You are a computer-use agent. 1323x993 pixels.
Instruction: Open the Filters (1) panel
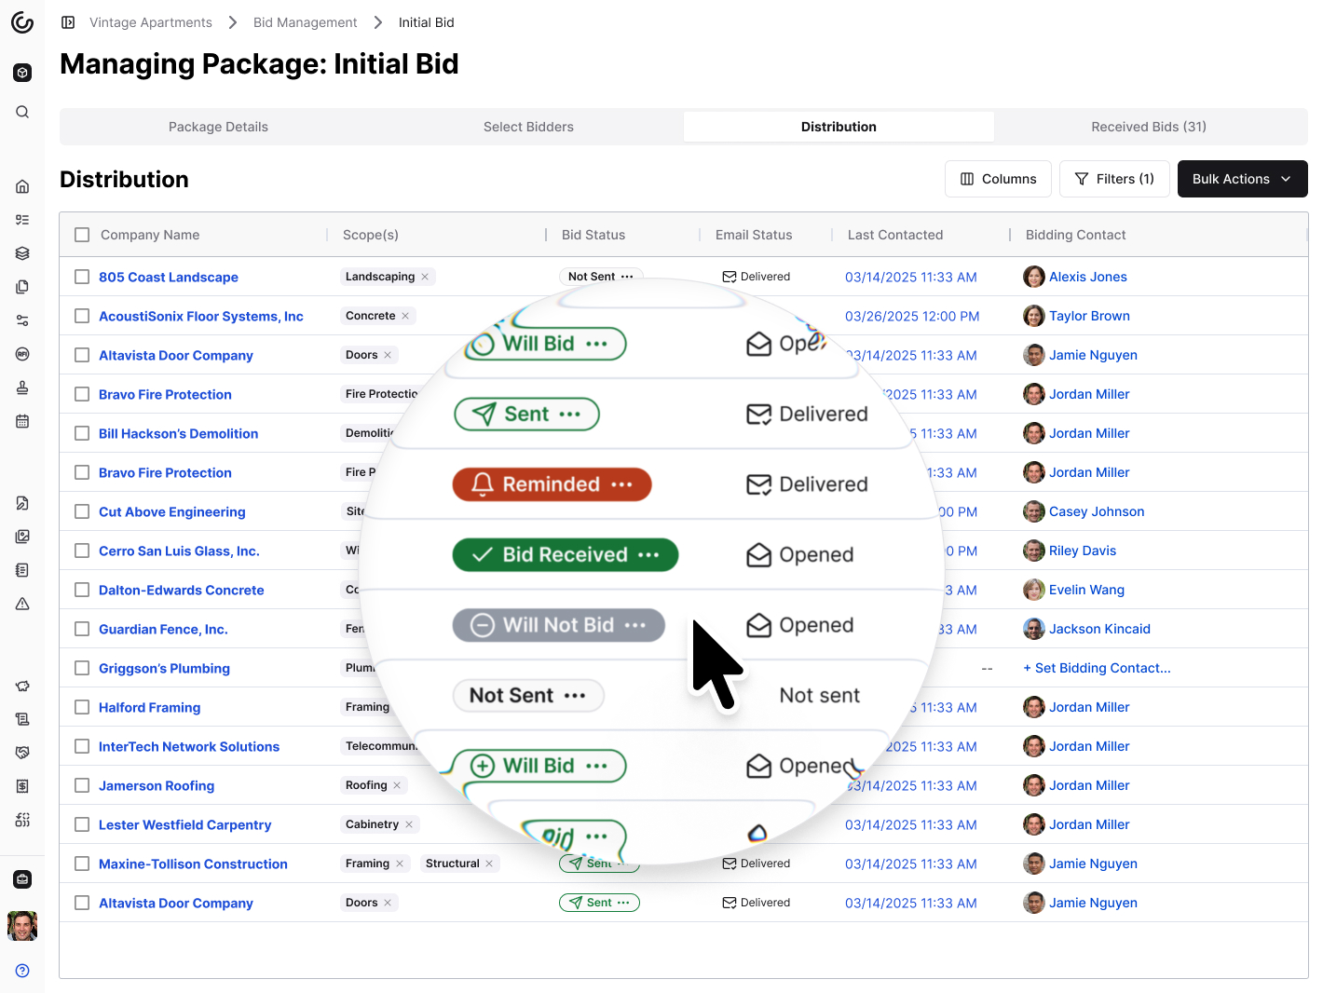tap(1114, 179)
